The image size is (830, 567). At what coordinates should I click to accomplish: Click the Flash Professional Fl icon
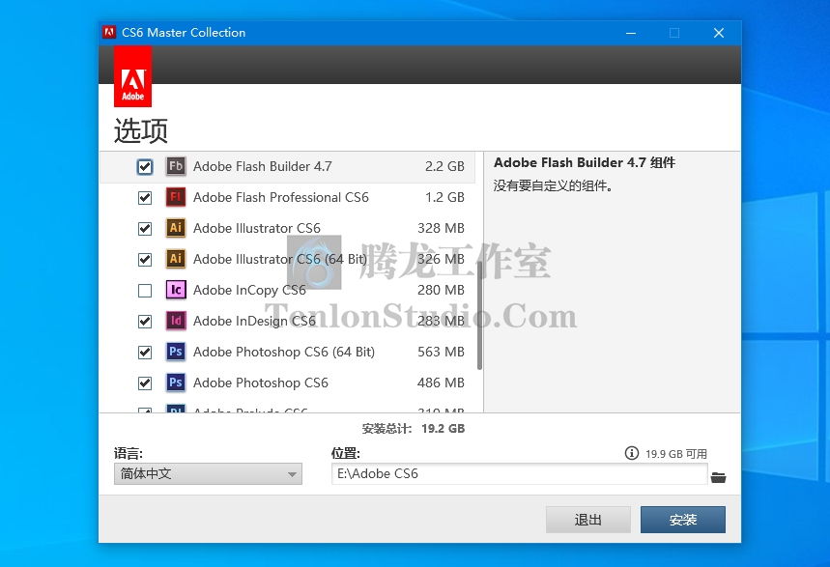176,197
